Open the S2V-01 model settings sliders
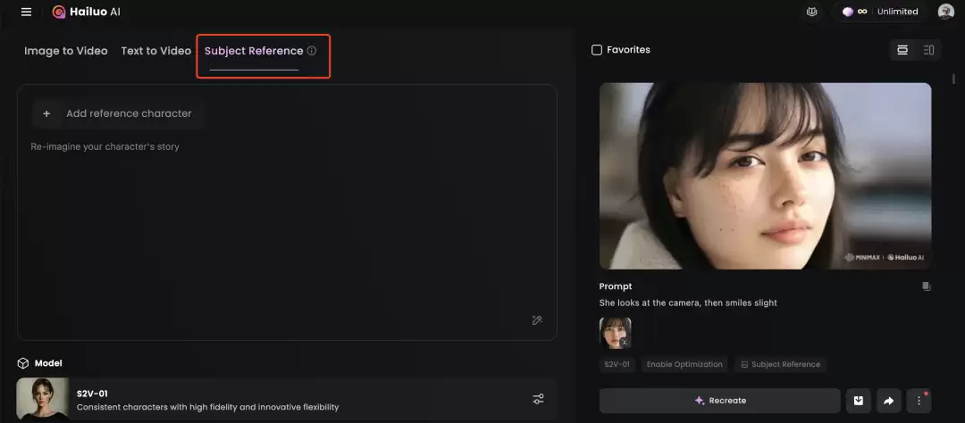This screenshot has height=423, width=965. click(538, 399)
